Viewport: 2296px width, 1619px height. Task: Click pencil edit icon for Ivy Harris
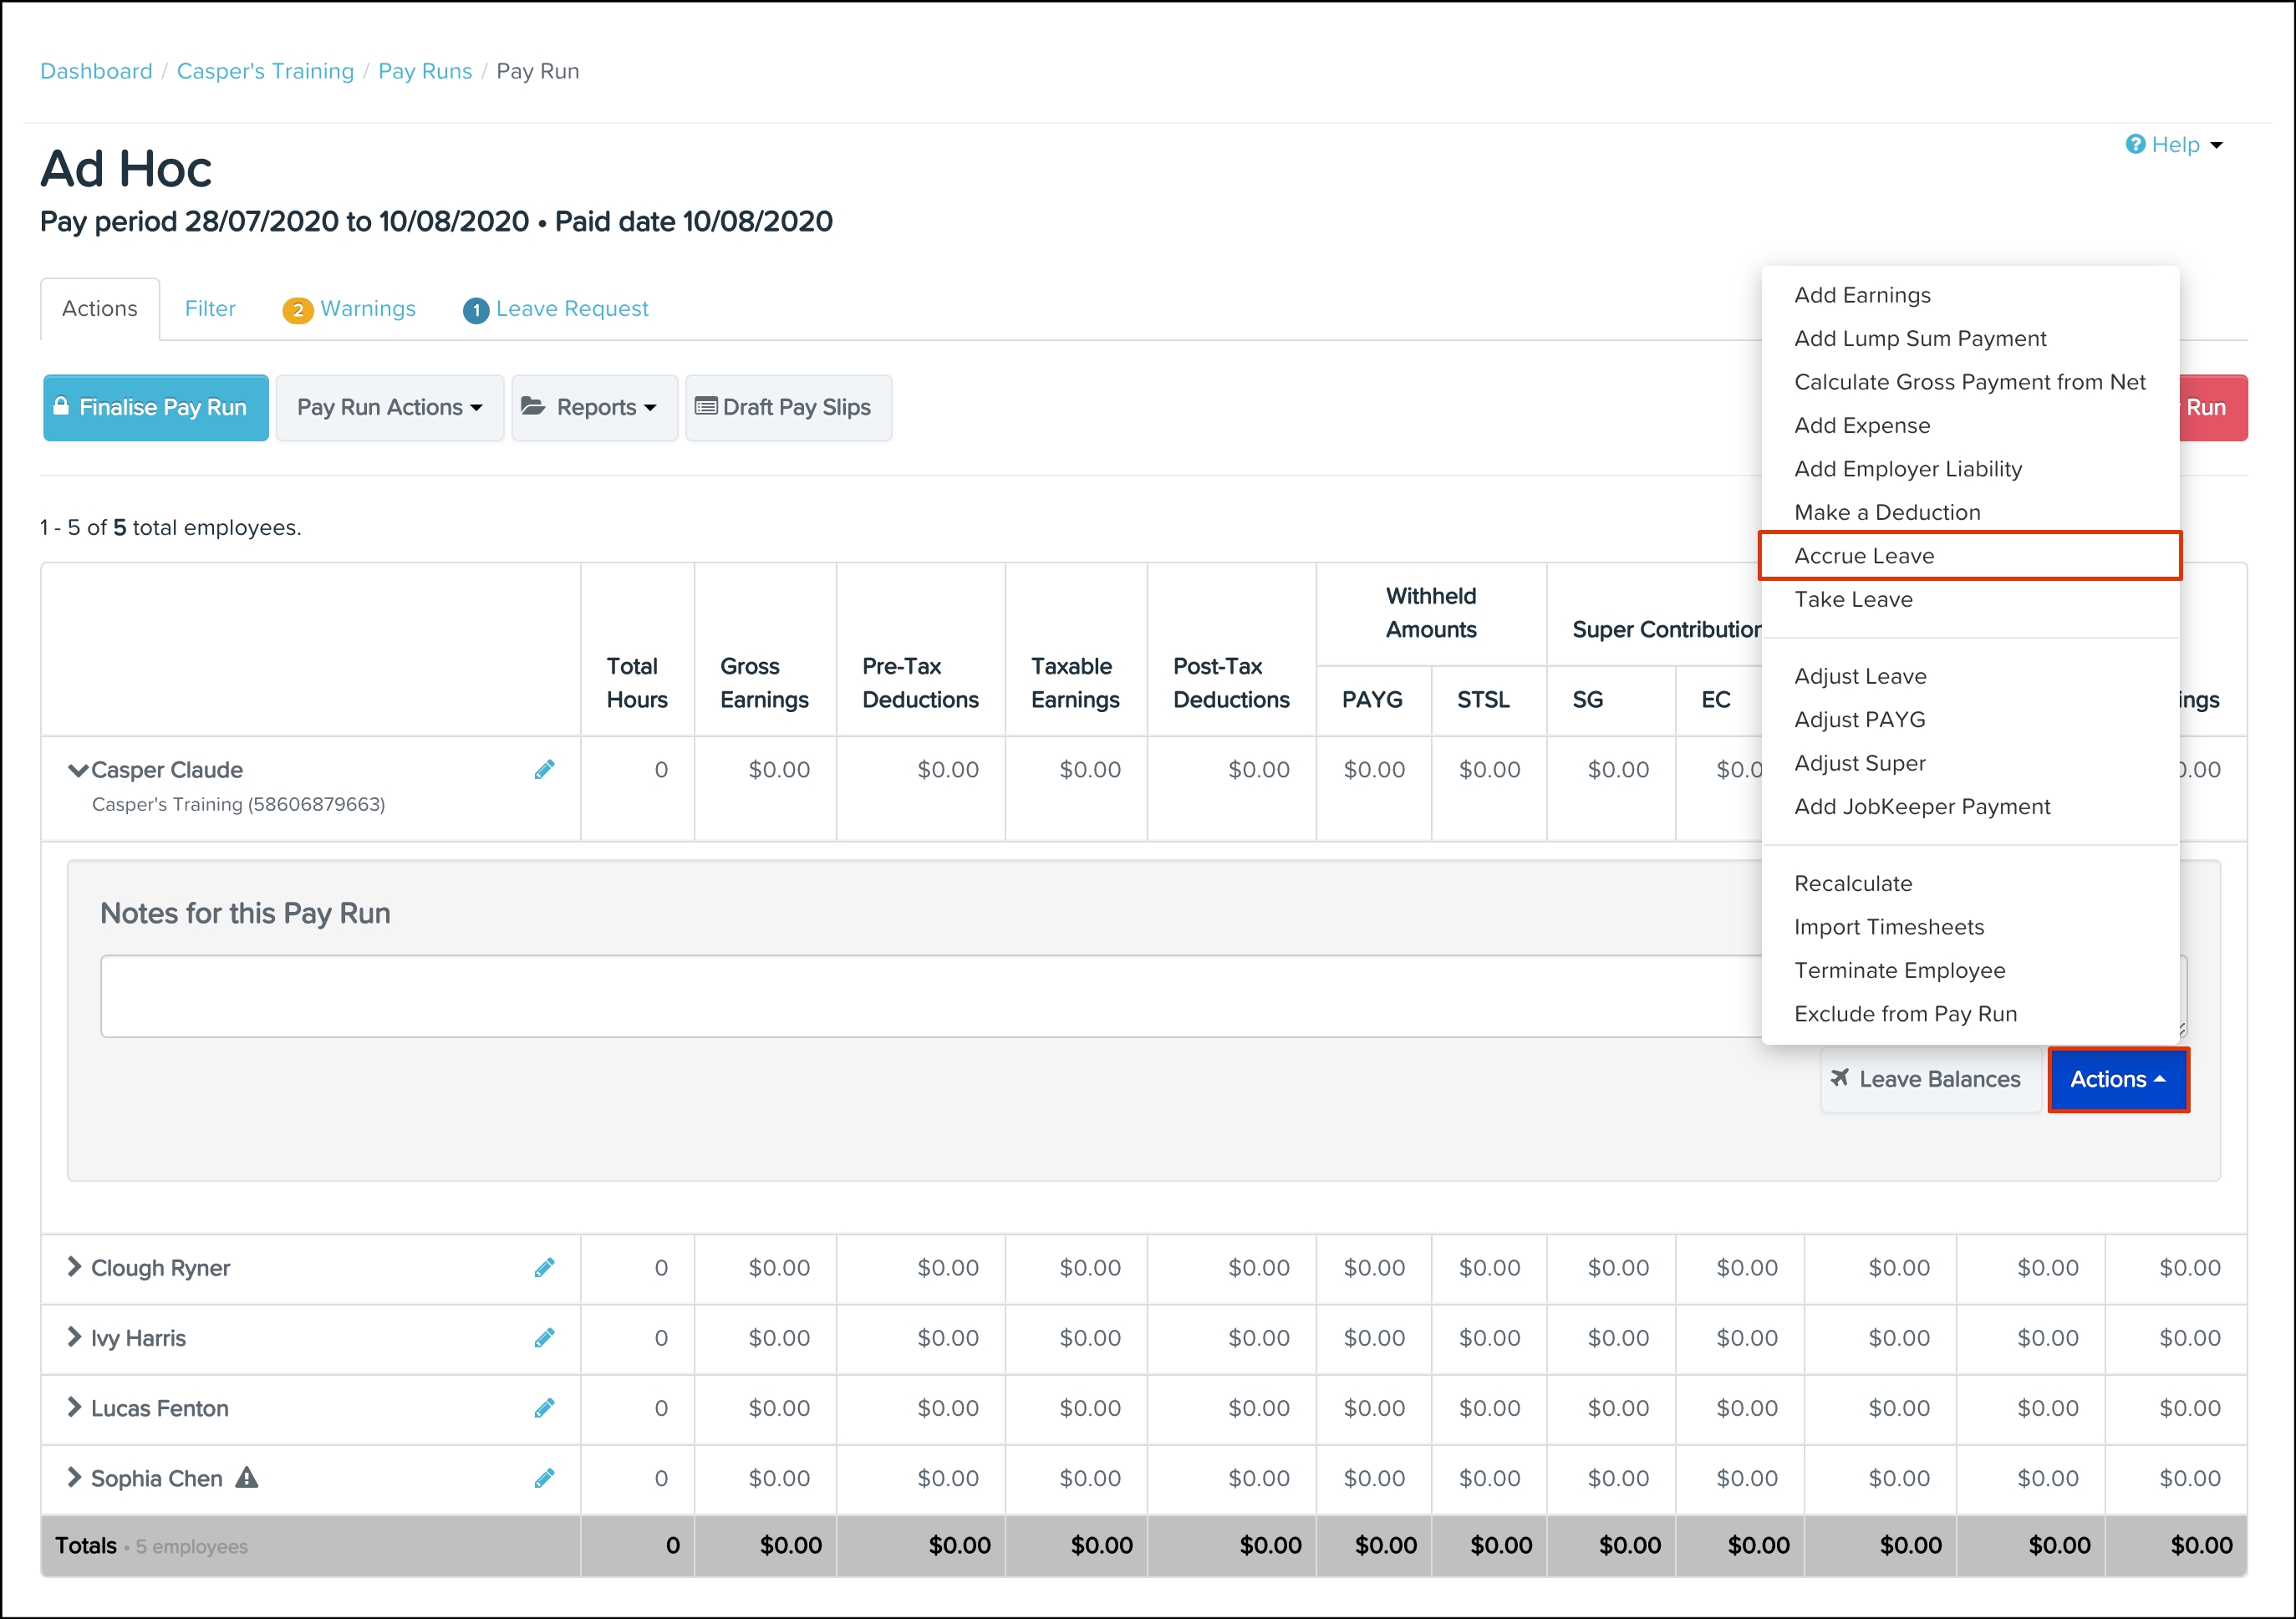(x=544, y=1338)
